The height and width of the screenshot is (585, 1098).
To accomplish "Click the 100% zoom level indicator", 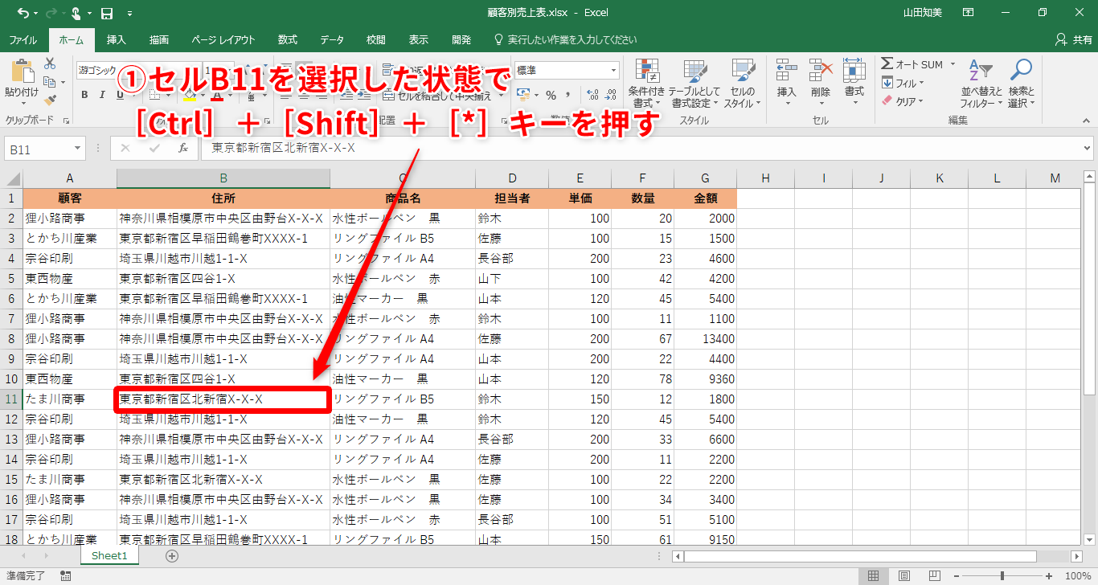I will [1078, 575].
